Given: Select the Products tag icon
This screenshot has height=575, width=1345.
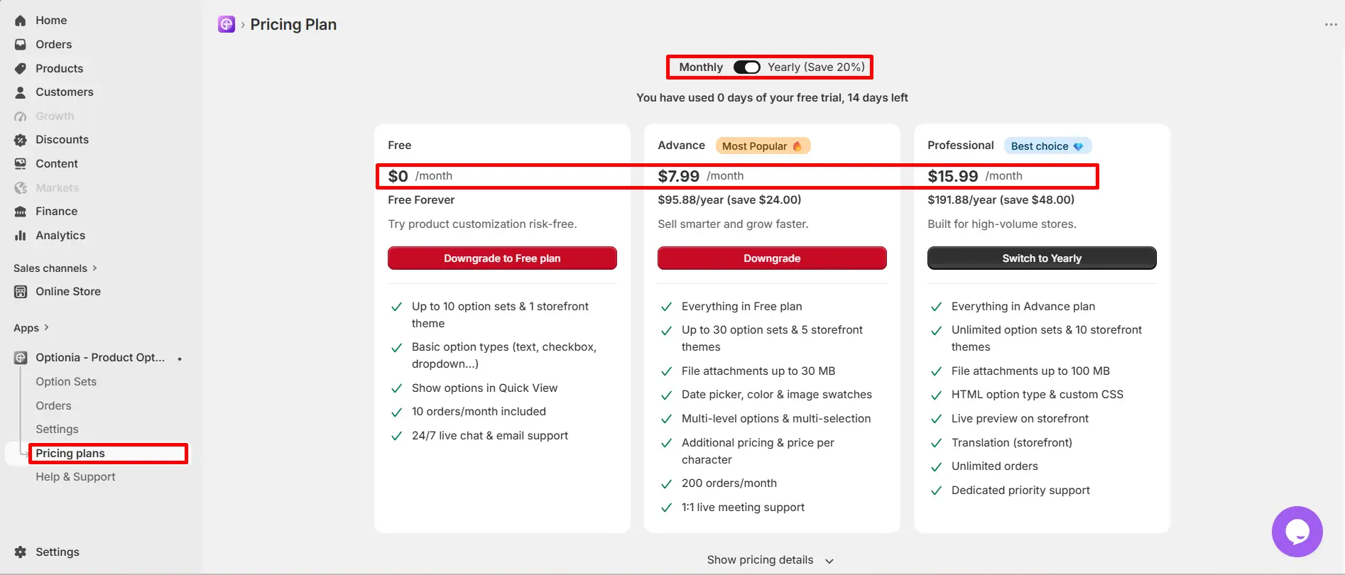Looking at the screenshot, I should [x=21, y=69].
